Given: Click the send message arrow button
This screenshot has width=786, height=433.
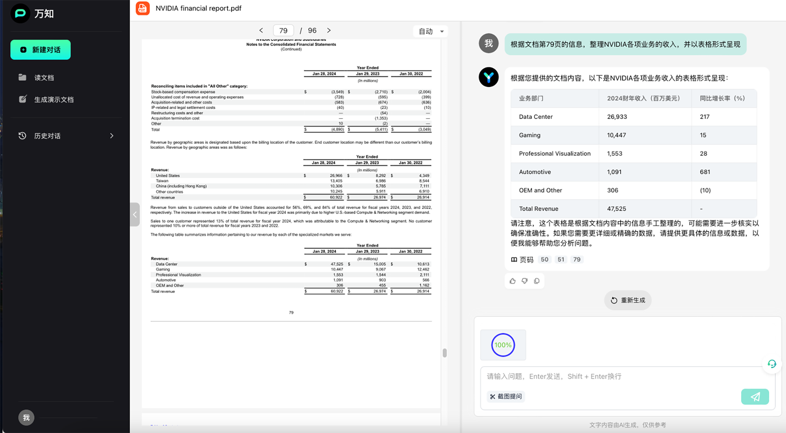Looking at the screenshot, I should click(x=755, y=396).
